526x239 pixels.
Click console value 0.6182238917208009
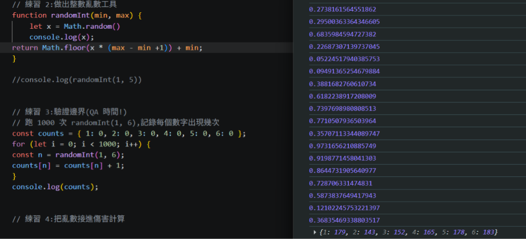click(x=343, y=96)
